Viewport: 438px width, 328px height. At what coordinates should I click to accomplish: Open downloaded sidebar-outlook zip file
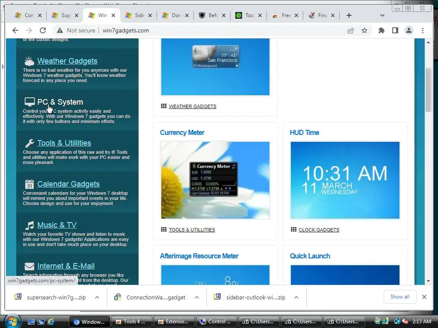pos(250,297)
